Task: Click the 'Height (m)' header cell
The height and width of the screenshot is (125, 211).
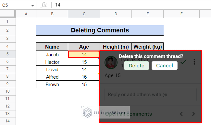Action: 116,47
